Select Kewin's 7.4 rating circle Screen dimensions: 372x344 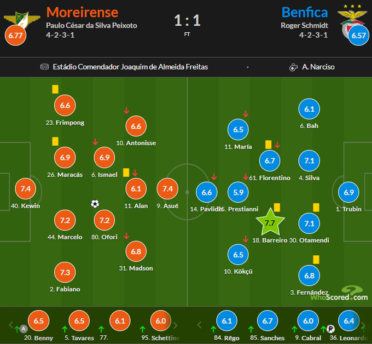tap(25, 189)
